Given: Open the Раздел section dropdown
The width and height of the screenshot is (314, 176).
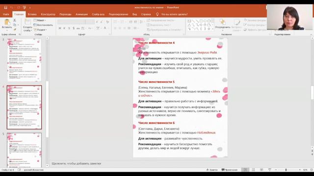Looking at the screenshot, I should point(40,30).
